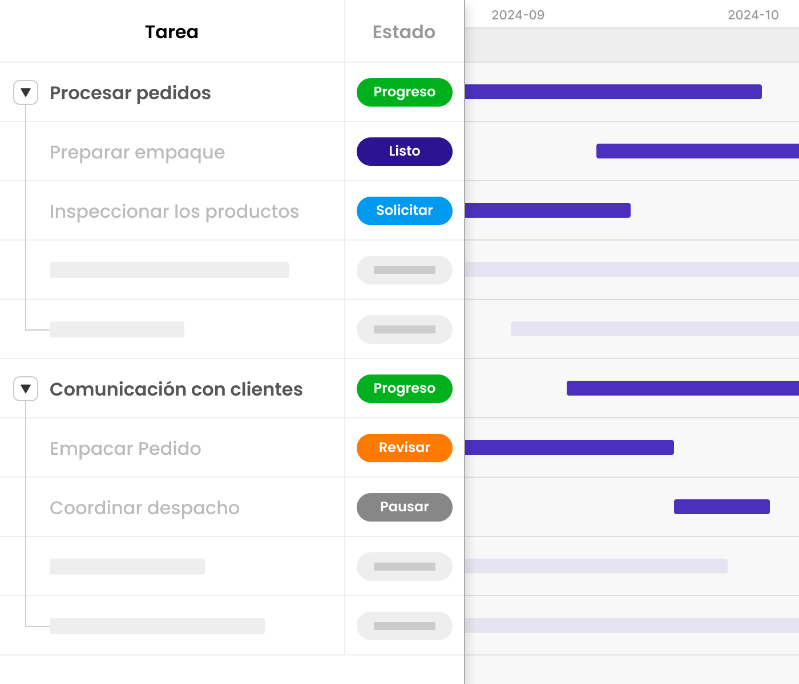This screenshot has height=684, width=799.
Task: Collapse the Comunicación con clientes group
Action: [x=26, y=389]
